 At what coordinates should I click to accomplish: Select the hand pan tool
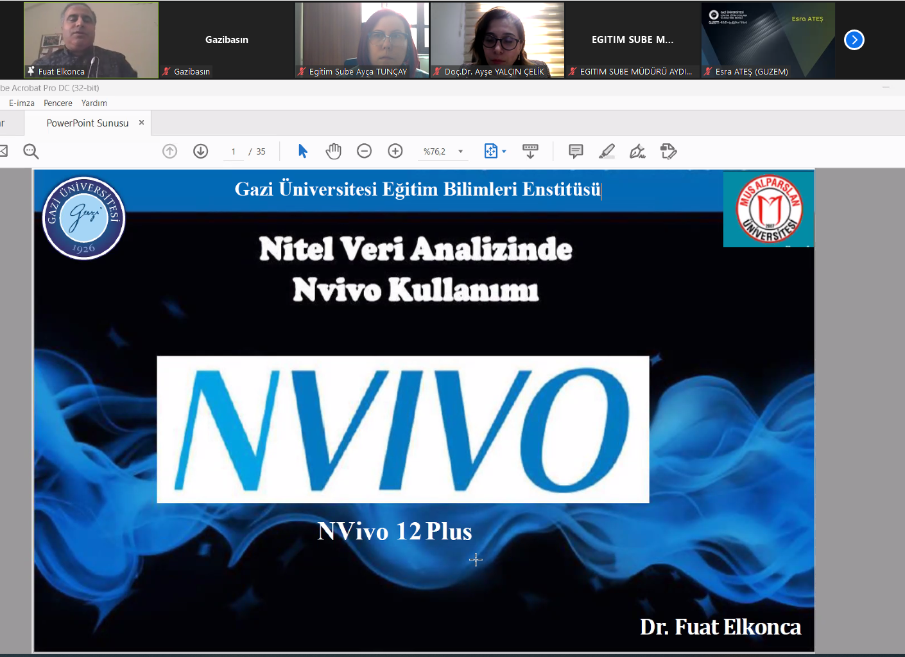pyautogui.click(x=333, y=151)
